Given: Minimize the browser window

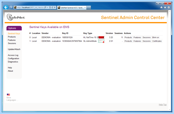Looking at the screenshot, I should tap(158, 3).
